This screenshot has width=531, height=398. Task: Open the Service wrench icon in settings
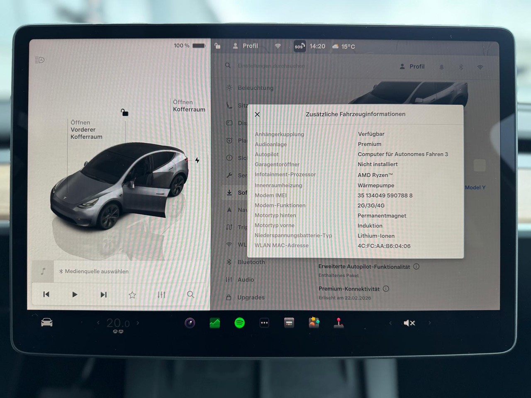tap(229, 175)
